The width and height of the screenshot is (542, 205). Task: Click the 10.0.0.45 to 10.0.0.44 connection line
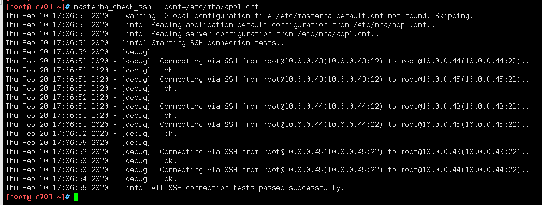[344, 170]
